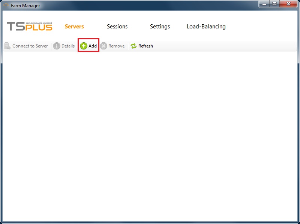Click the Details info icon
Image resolution: width=300 pixels, height=224 pixels.
(57, 46)
